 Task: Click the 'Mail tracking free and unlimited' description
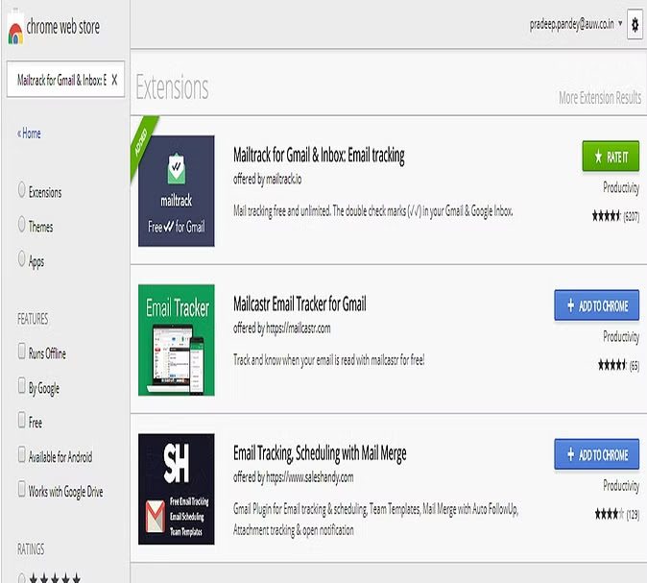373,211
